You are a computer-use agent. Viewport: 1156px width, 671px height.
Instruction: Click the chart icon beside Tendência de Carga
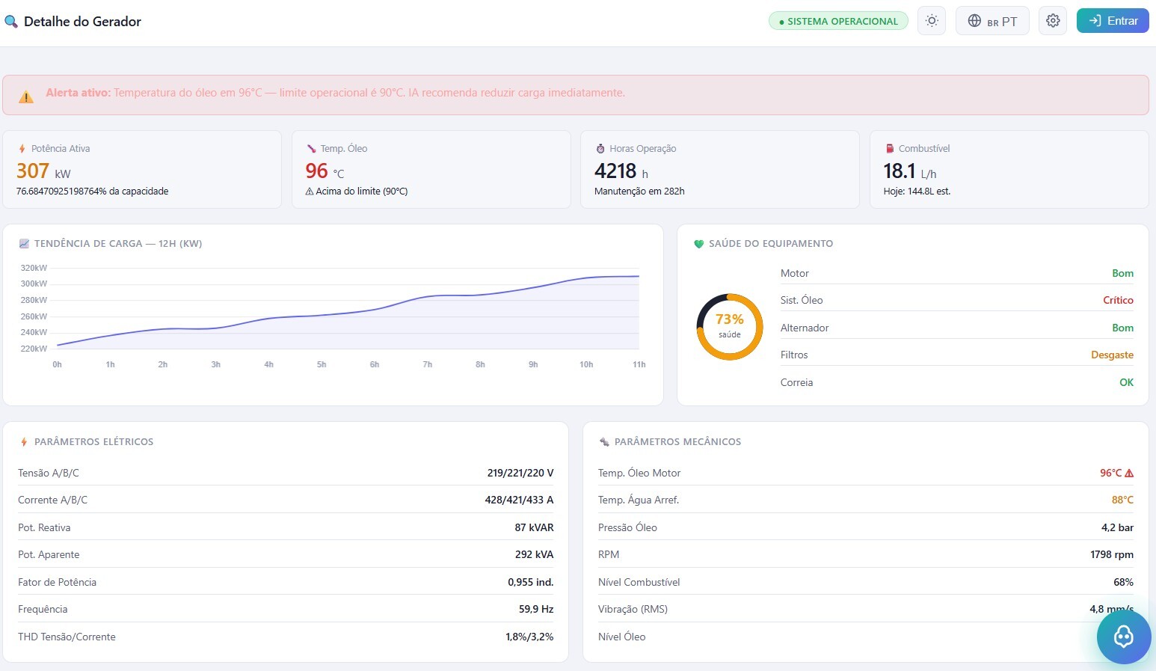pyautogui.click(x=24, y=244)
